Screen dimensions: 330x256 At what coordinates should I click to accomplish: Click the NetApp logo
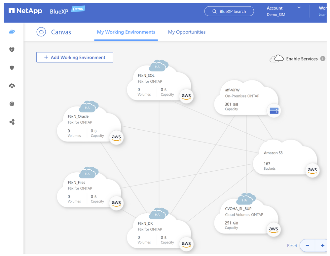pyautogui.click(x=25, y=11)
